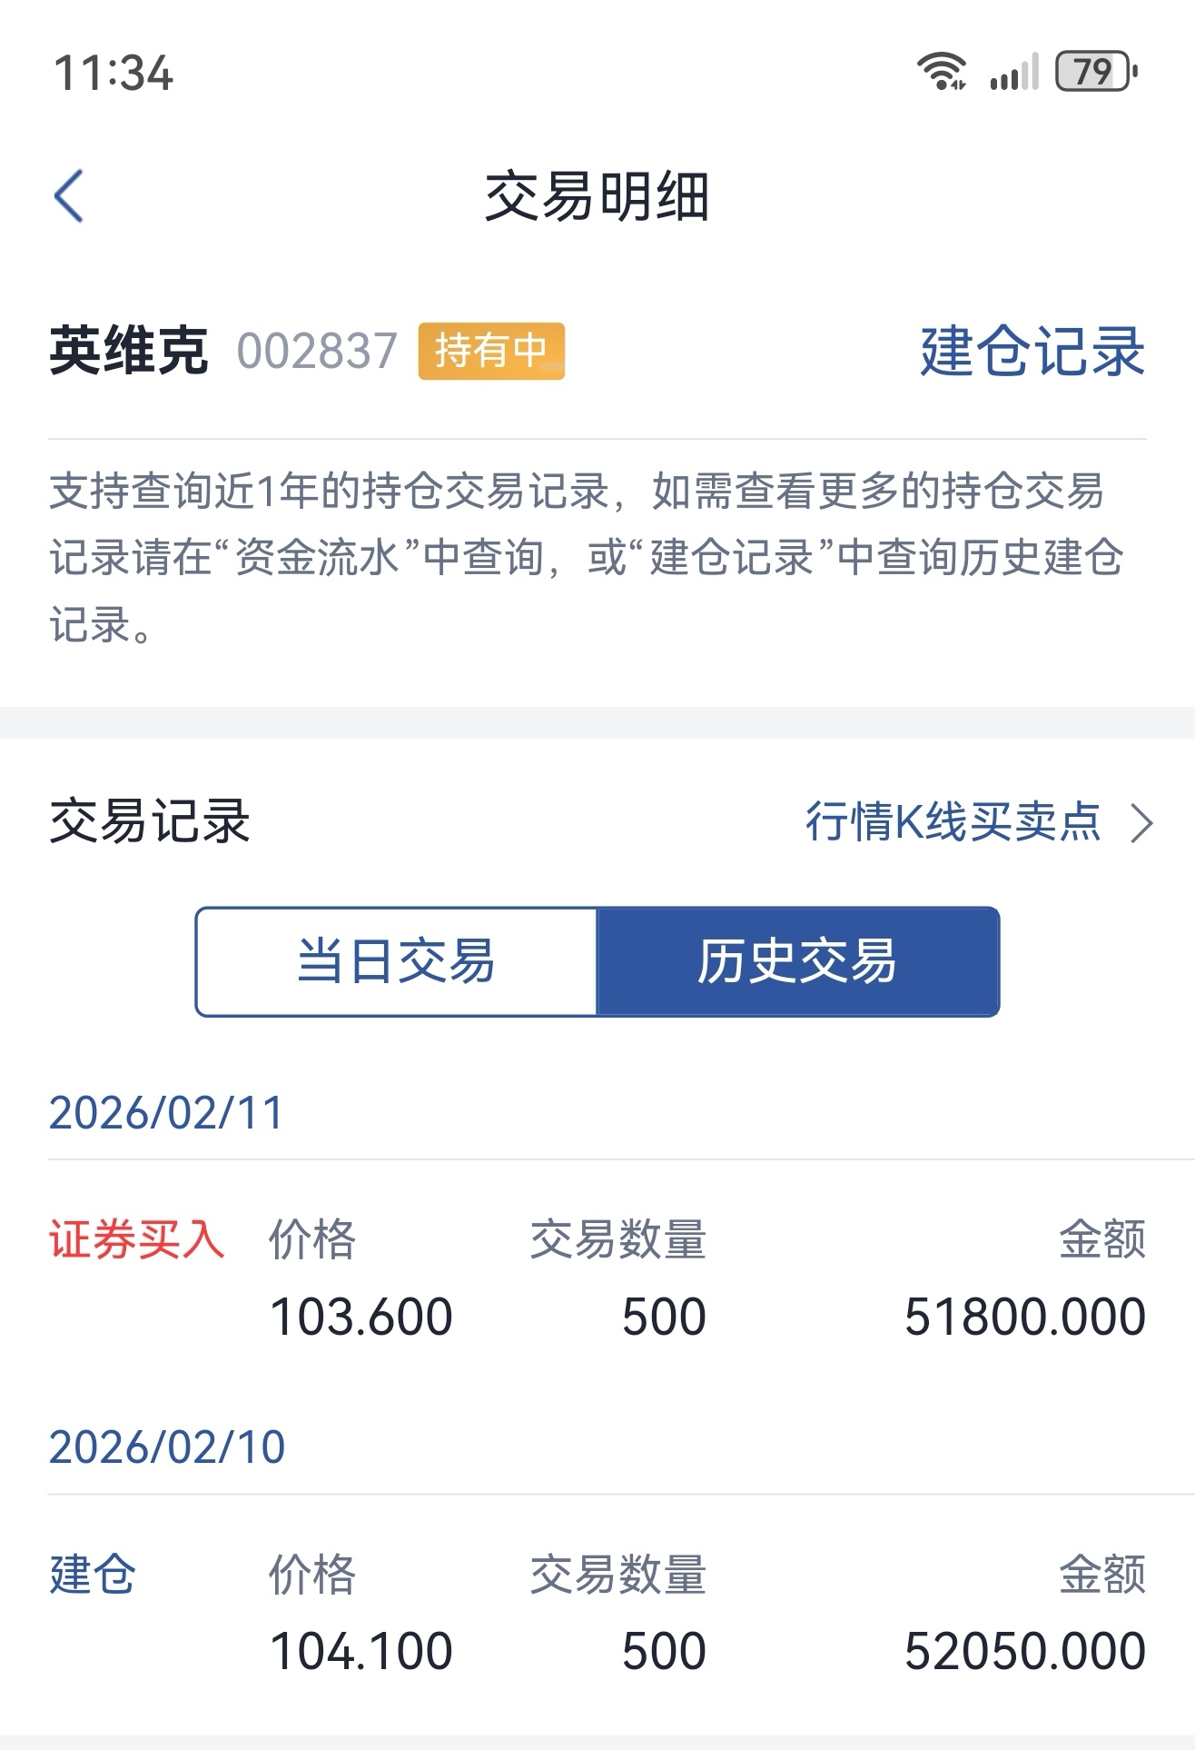Tap the back arrow icon
1195x1750 pixels.
(69, 195)
